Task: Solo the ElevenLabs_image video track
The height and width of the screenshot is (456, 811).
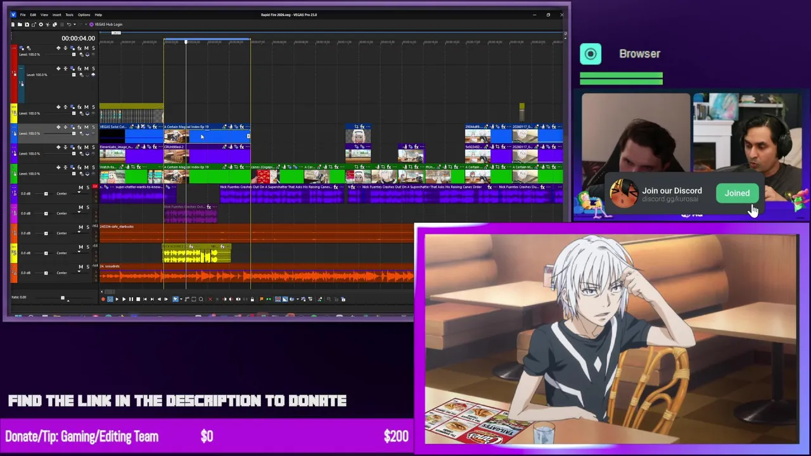Action: pos(93,148)
